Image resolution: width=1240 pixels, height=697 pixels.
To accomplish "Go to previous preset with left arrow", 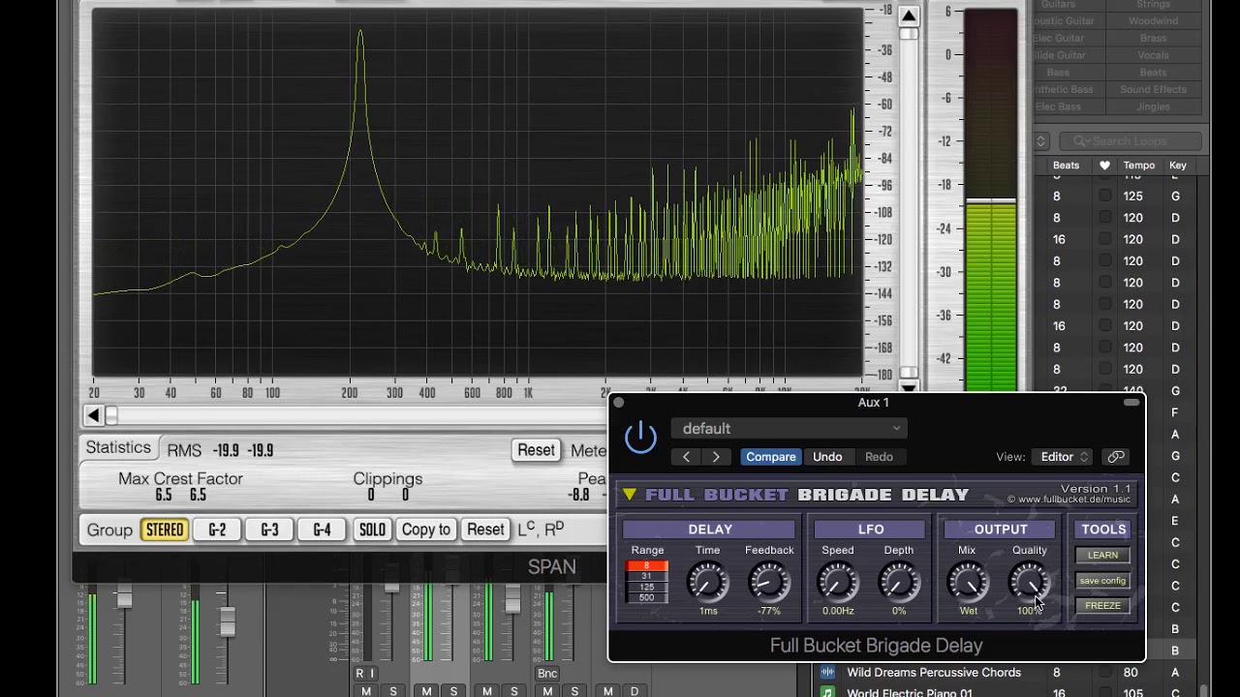I will pyautogui.click(x=687, y=457).
